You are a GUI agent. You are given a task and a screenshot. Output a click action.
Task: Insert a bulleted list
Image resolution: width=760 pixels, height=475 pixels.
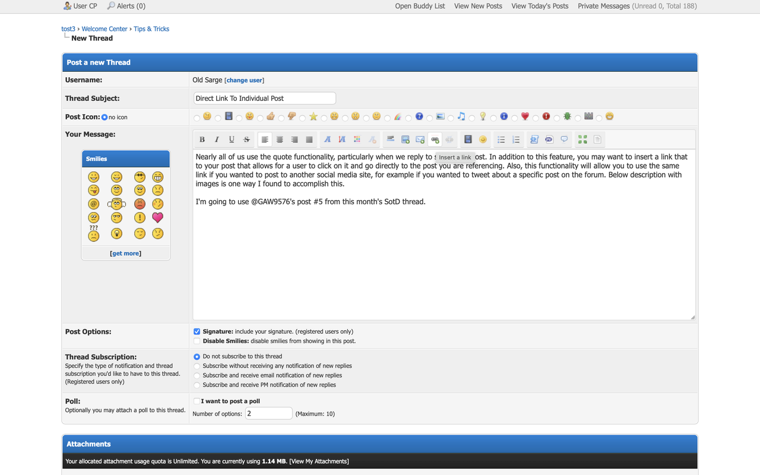501,140
